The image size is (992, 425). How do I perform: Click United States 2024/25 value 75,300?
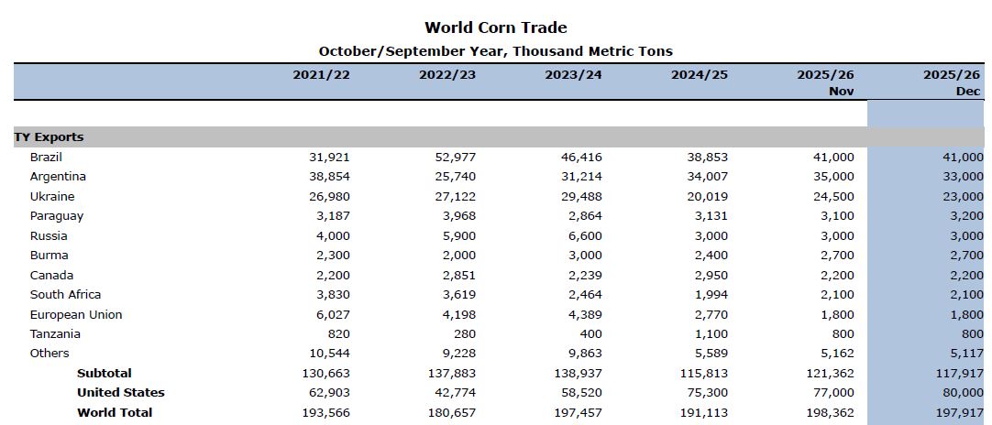point(709,393)
